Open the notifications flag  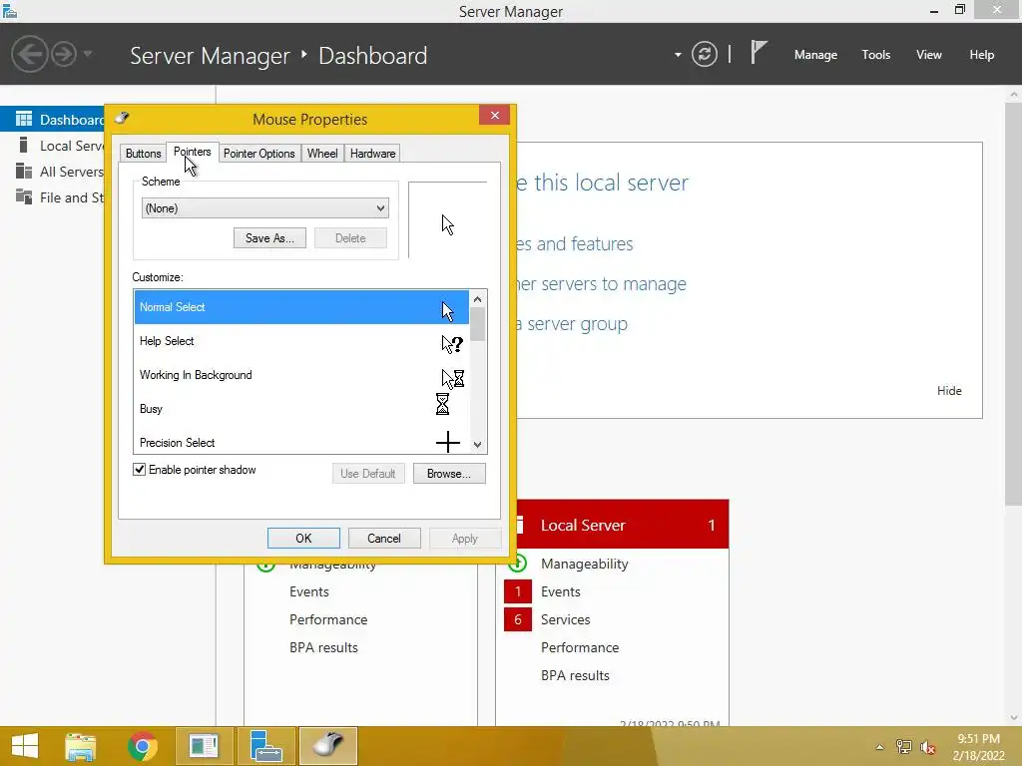click(x=759, y=53)
